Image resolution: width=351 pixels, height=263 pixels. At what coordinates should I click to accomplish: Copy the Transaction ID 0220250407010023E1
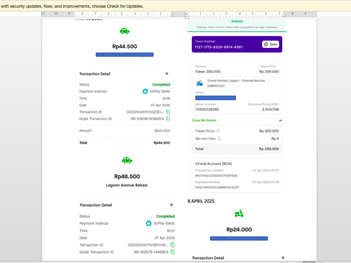(x=168, y=112)
